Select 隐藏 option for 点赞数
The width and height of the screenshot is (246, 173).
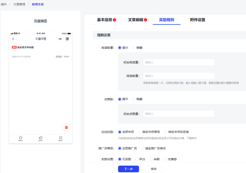click(x=134, y=99)
